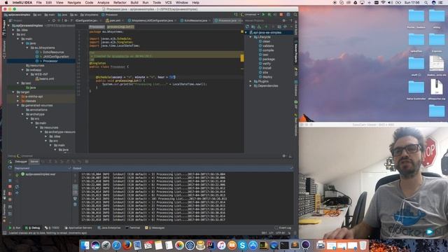Click the yellow warning marker on editor scrollbar
Image resolution: width=448 pixels, height=252 pixels.
pyautogui.click(x=242, y=58)
